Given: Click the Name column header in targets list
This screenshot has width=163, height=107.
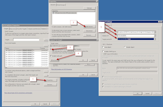Looking at the screenshot, I should tap(23, 48).
